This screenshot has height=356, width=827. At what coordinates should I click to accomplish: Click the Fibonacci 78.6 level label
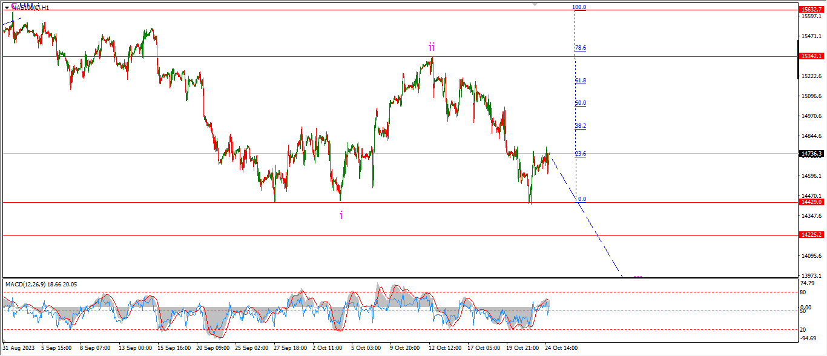[x=580, y=48]
